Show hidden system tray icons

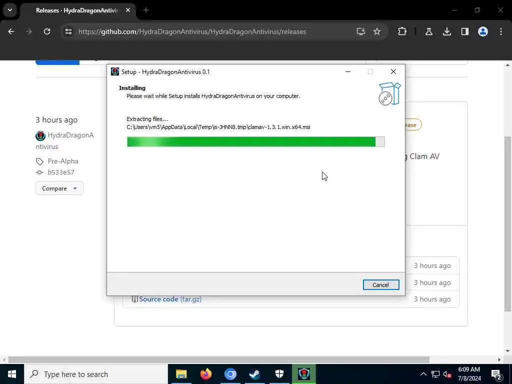(423, 374)
